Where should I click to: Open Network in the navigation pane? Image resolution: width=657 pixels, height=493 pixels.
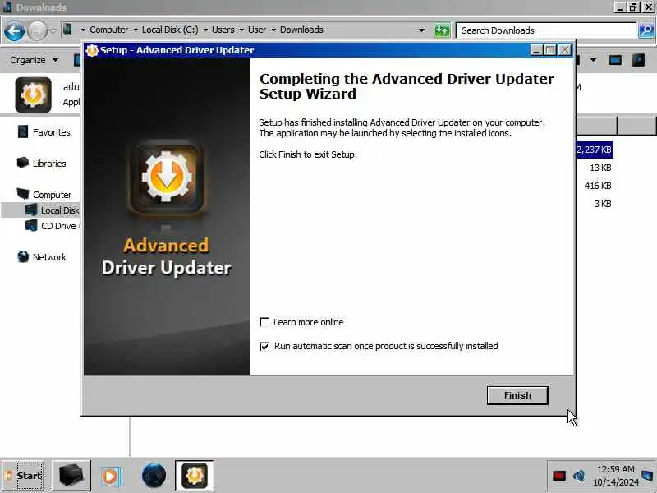click(49, 257)
